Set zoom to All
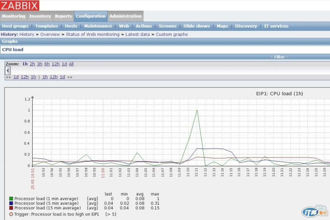 pyautogui.click(x=71, y=64)
